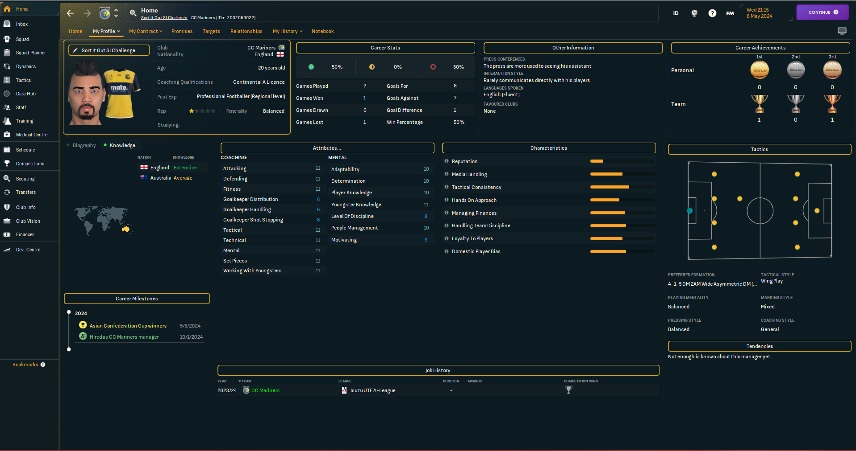
Task: Open the help question mark icon
Action: [x=712, y=13]
